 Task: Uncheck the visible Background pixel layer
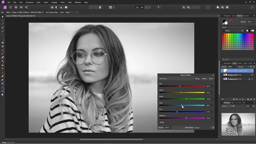coord(252,75)
